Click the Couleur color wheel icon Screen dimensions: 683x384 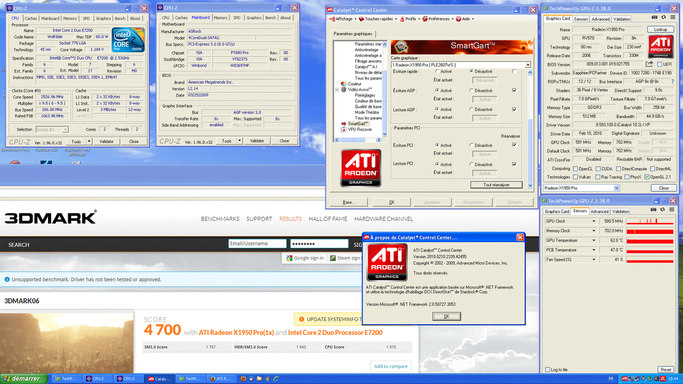click(x=344, y=84)
